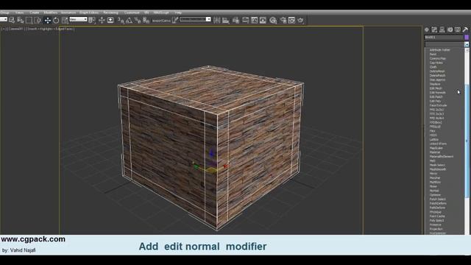471x265 pixels.
Task: Open Rendering menu
Action: click(110, 13)
